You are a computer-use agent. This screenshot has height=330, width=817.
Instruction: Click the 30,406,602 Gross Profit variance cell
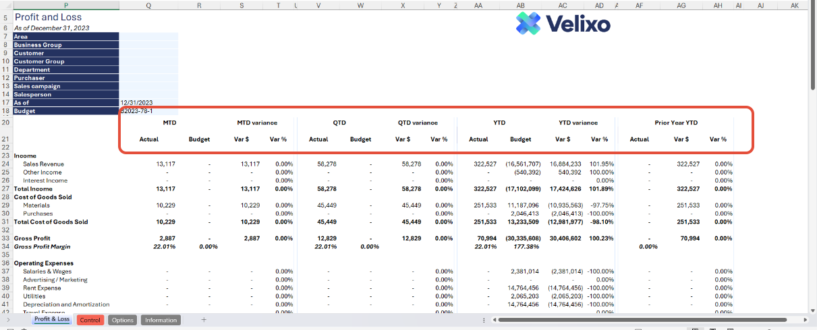click(567, 238)
